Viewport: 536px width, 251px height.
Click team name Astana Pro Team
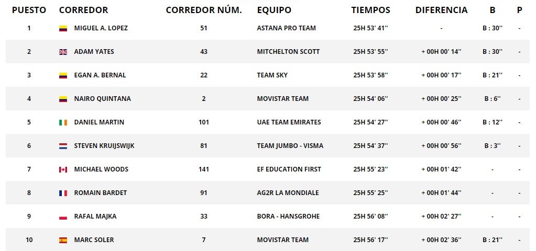pyautogui.click(x=286, y=28)
